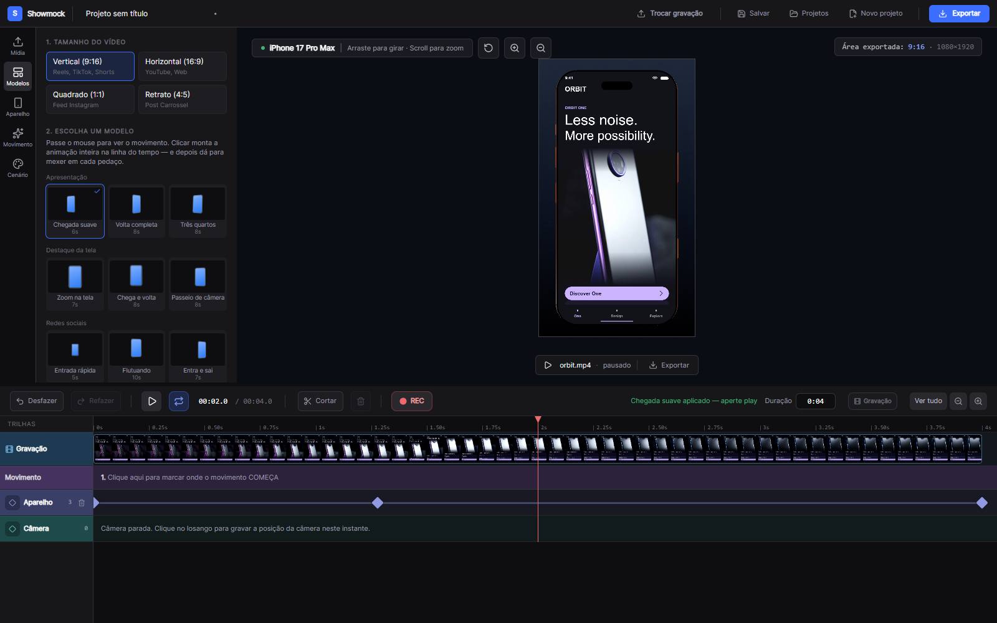Click Desfazer to undo
Viewport: 997px width, 623px height.
pyautogui.click(x=37, y=401)
